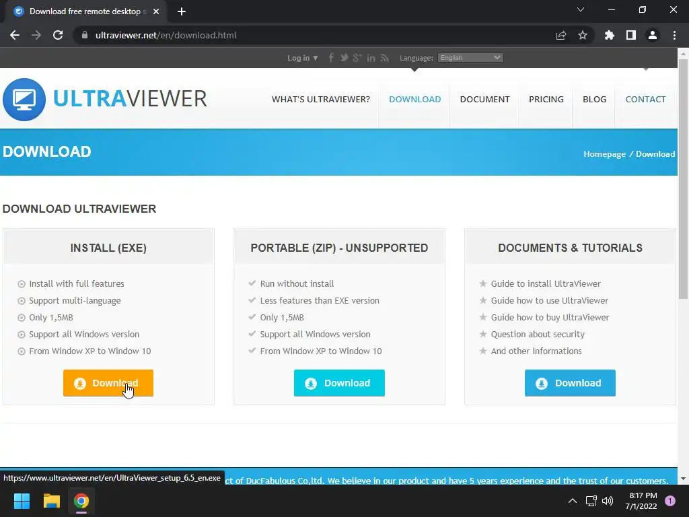Viewport: 689px width, 517px height.
Task: Click the orange Install (EXE) Download button
Action: tap(108, 383)
